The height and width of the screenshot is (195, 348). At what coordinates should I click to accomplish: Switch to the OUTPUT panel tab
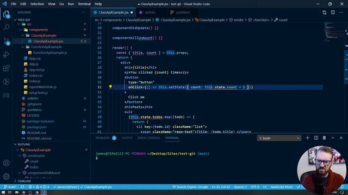pyautogui.click(x=127, y=138)
